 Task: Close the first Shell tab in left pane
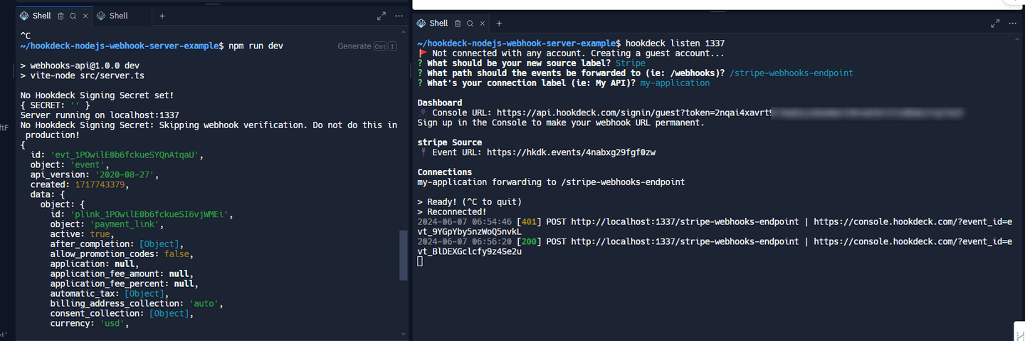coord(85,16)
